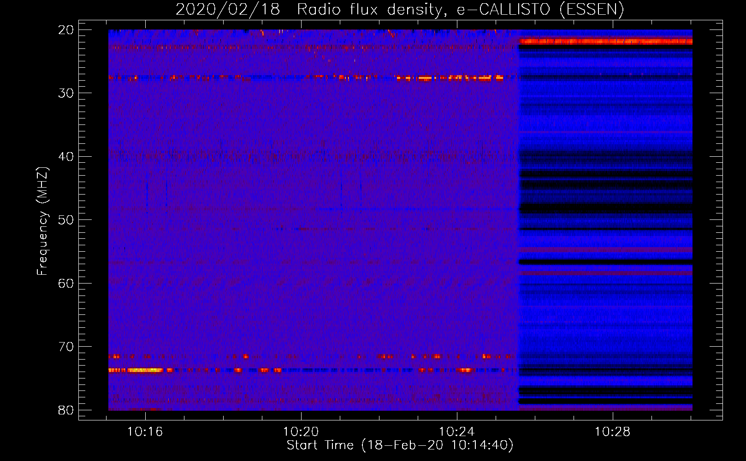This screenshot has height=461, width=746.
Task: Click the 20 frequency tick label
Action: pos(66,30)
